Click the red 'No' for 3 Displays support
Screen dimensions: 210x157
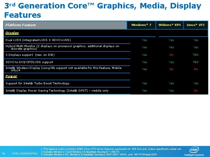pos(171,55)
